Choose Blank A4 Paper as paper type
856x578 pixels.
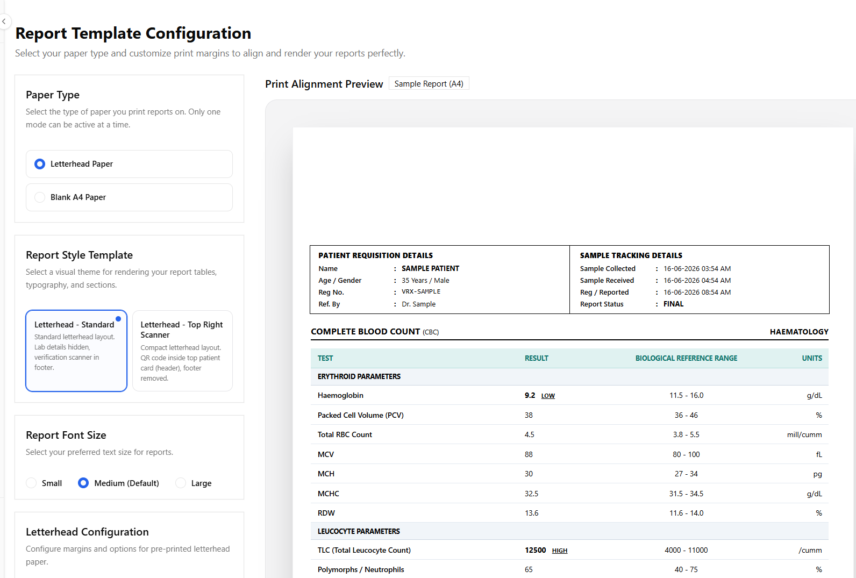129,197
